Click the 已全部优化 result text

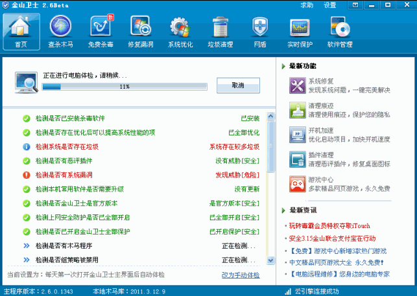[244, 133]
